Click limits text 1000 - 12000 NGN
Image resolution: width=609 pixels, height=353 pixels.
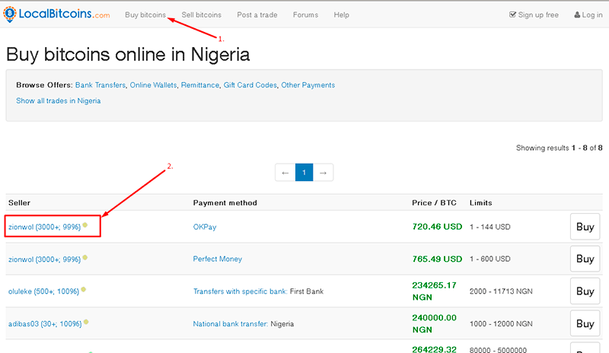pos(501,323)
